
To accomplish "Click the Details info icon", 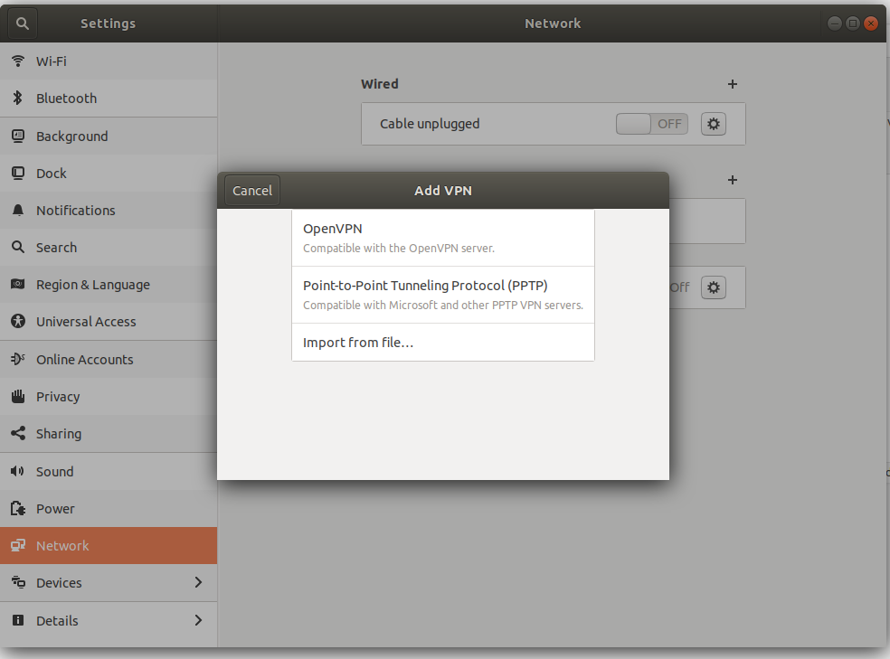I will pyautogui.click(x=18, y=620).
